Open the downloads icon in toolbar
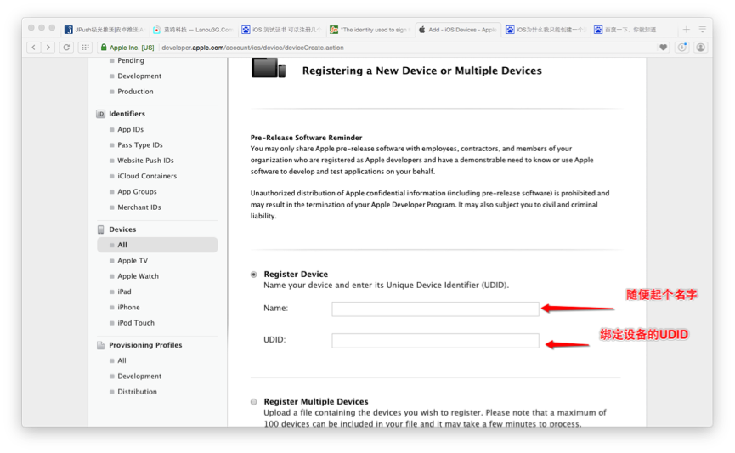735x453 pixels. (x=682, y=48)
